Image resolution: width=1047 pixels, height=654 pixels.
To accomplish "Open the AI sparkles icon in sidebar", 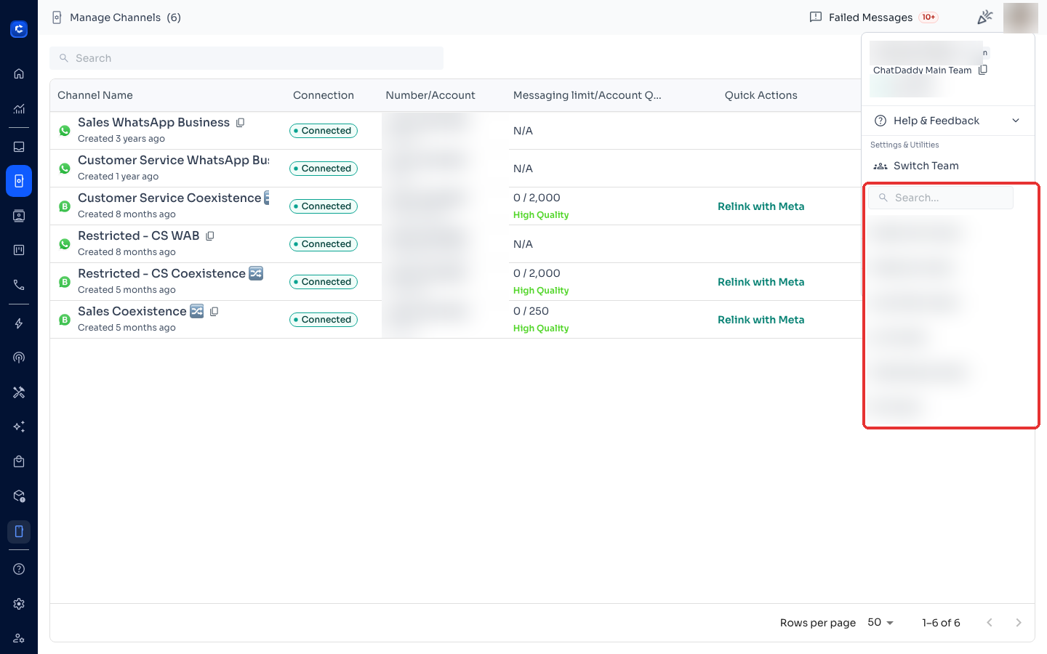I will click(x=19, y=427).
